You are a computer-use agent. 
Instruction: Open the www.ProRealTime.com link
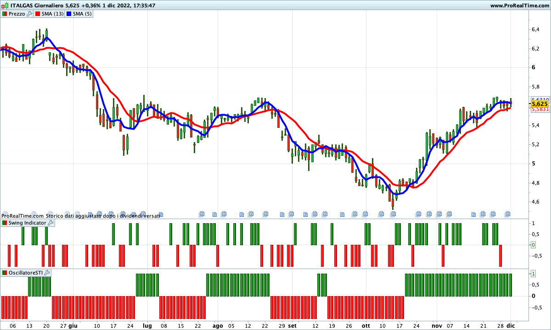[519, 5]
